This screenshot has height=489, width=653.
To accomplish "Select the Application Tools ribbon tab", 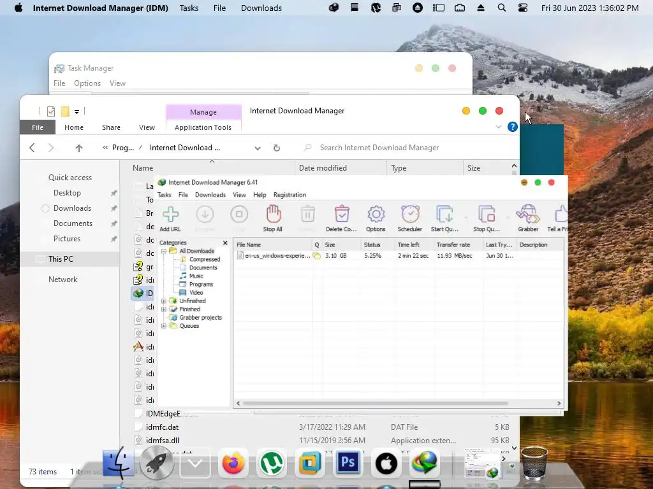I will coord(203,127).
